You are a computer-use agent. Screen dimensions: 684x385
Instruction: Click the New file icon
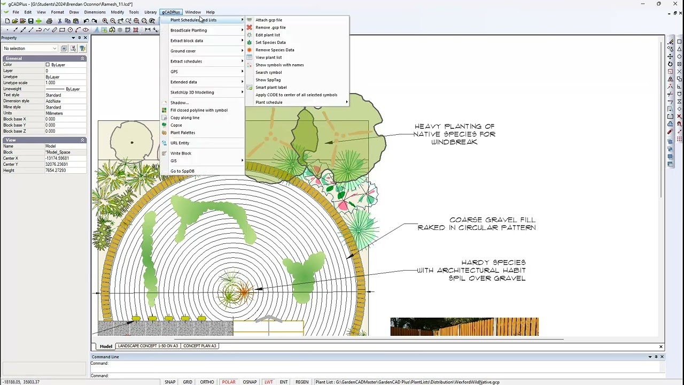point(7,21)
